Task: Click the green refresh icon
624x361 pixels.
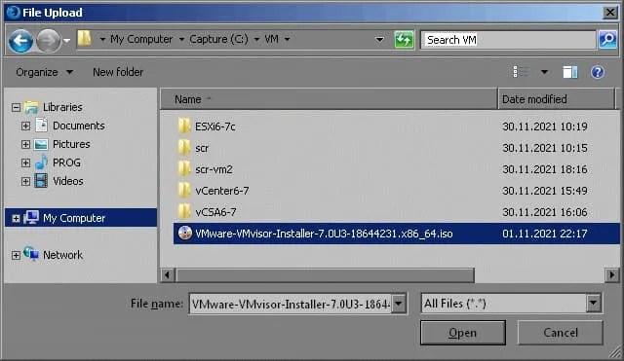Action: 404,40
